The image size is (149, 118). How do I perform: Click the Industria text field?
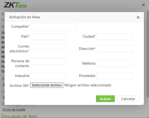(x=48, y=76)
